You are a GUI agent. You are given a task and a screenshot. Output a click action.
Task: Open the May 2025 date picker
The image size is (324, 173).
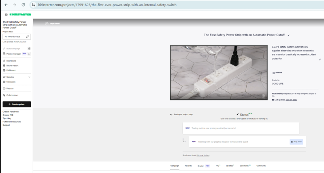tap(296, 142)
